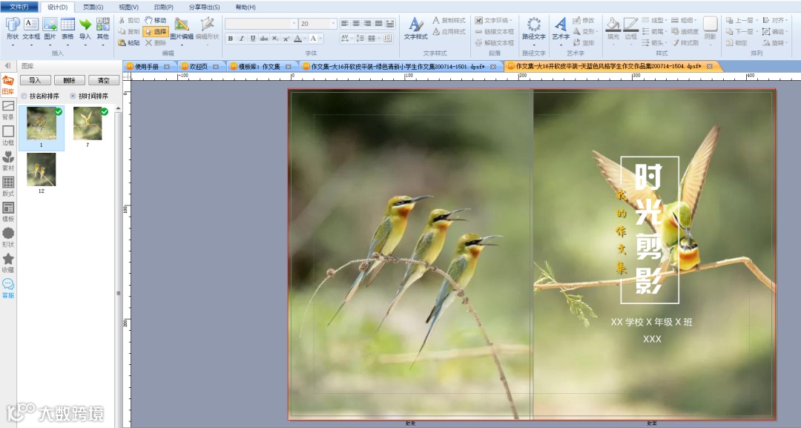Screen dimensions: 801x428
Task: Expand the font size 20 dropdown
Action: 333,24
